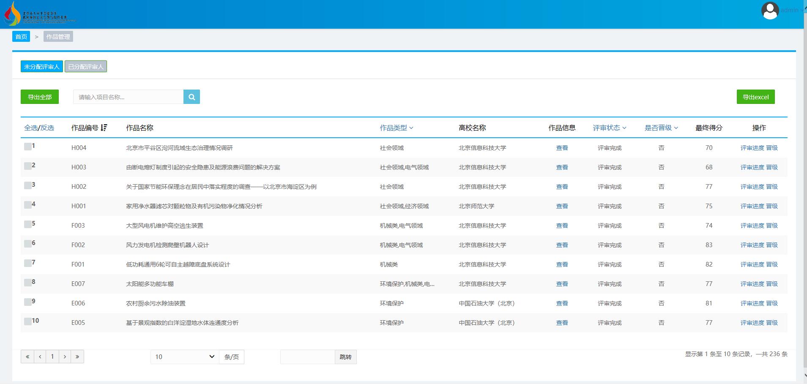The image size is (807, 384).
Task: Expand the 是否晋级 filter dropdown
Action: coord(661,128)
